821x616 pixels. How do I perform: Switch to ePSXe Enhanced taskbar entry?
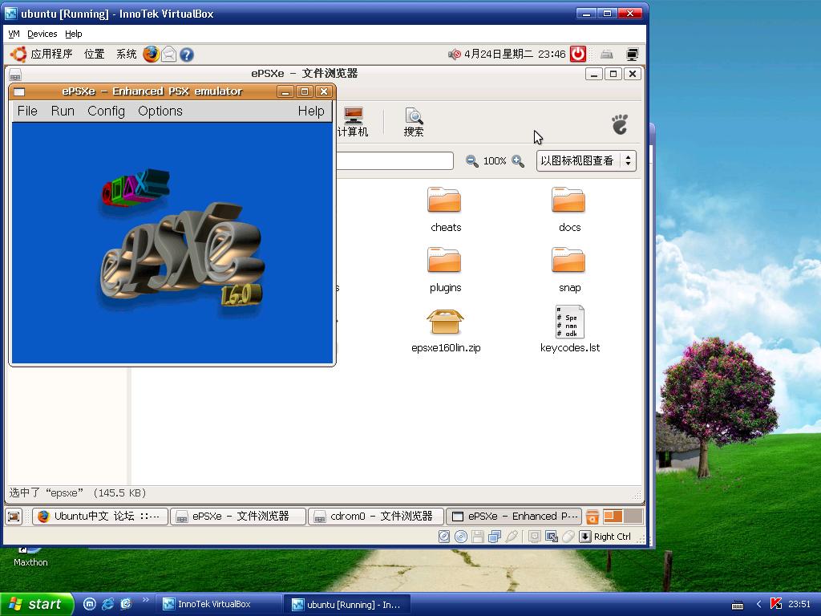coord(514,517)
